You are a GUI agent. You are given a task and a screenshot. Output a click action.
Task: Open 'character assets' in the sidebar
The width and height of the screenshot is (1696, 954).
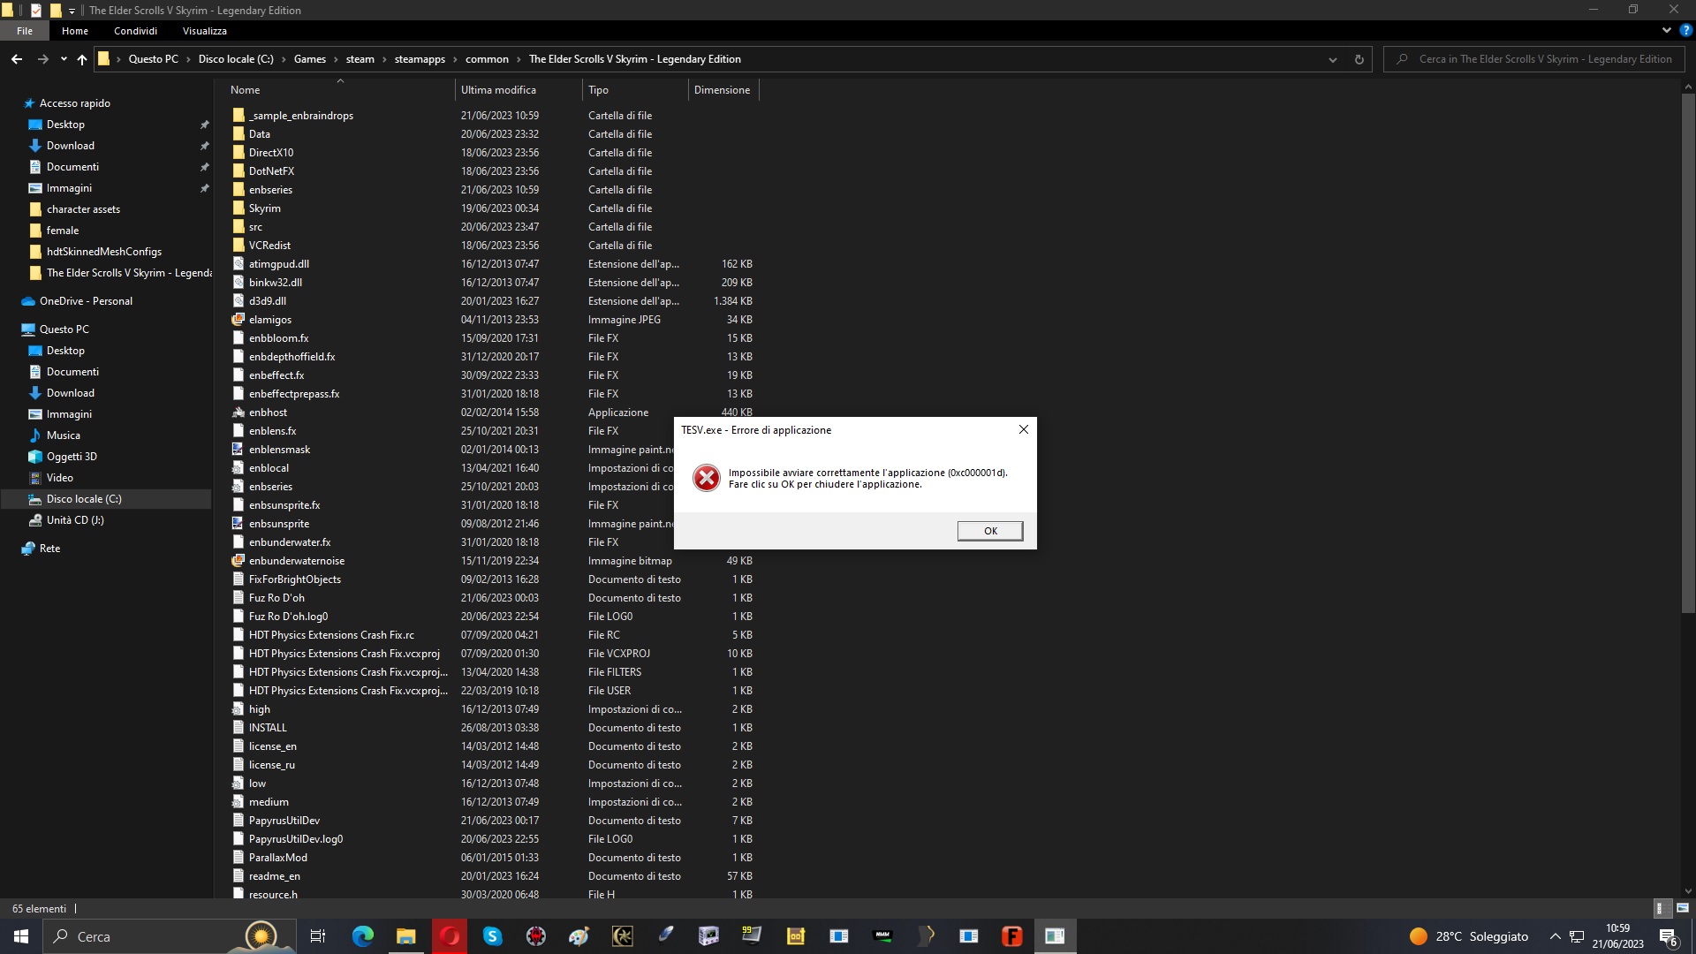pos(83,209)
